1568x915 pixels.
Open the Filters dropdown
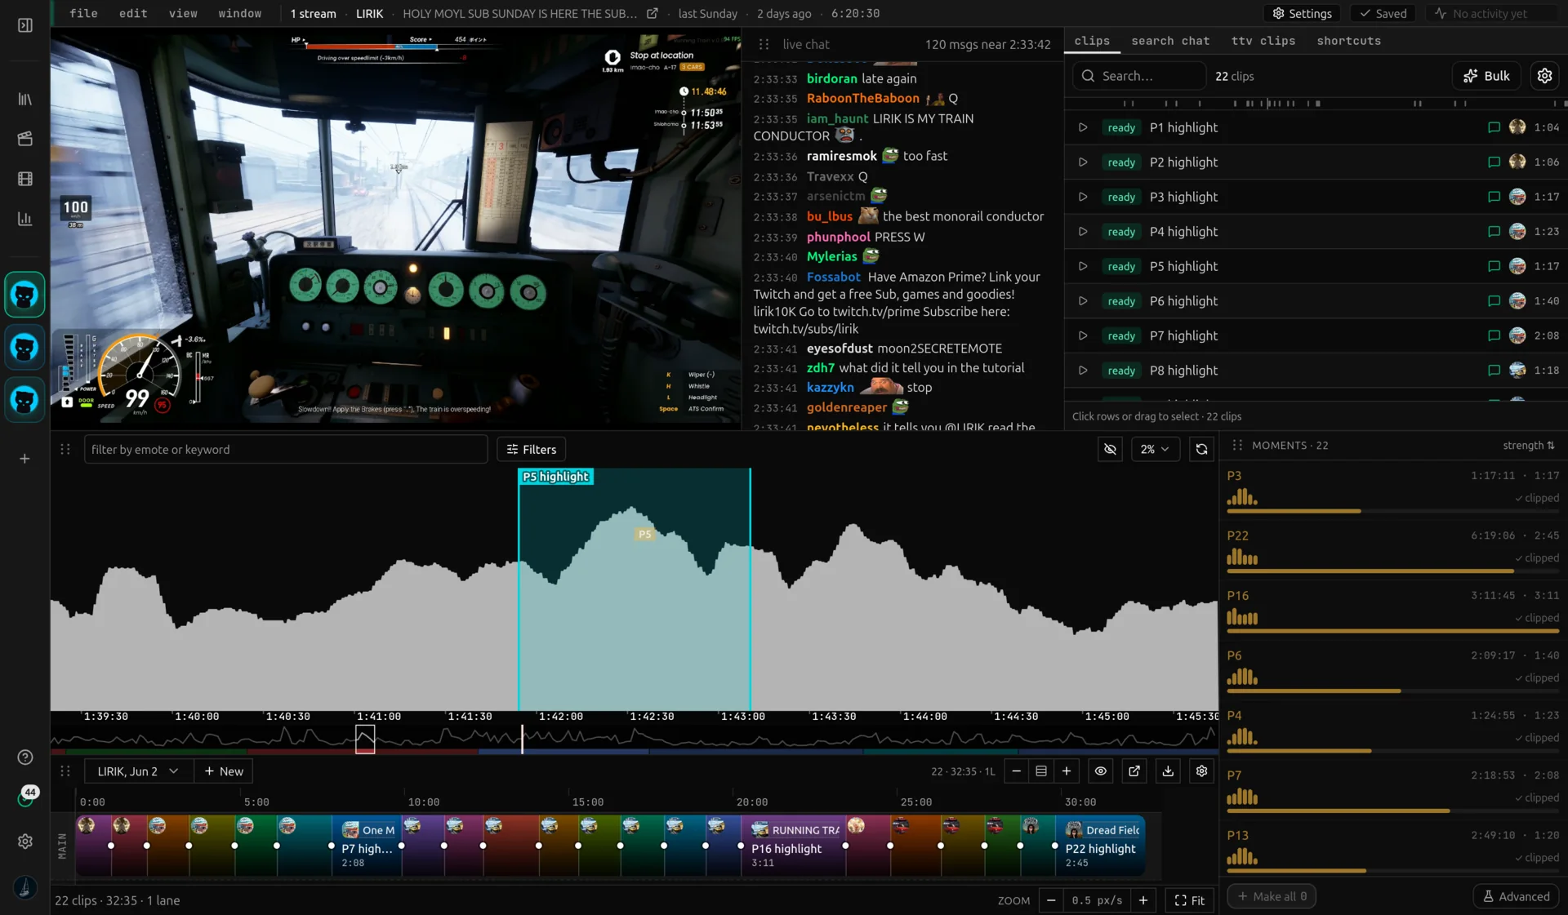[532, 450]
